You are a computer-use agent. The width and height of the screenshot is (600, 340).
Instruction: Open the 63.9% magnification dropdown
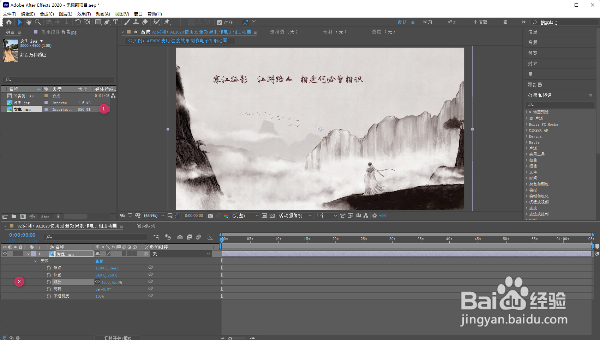(x=154, y=215)
